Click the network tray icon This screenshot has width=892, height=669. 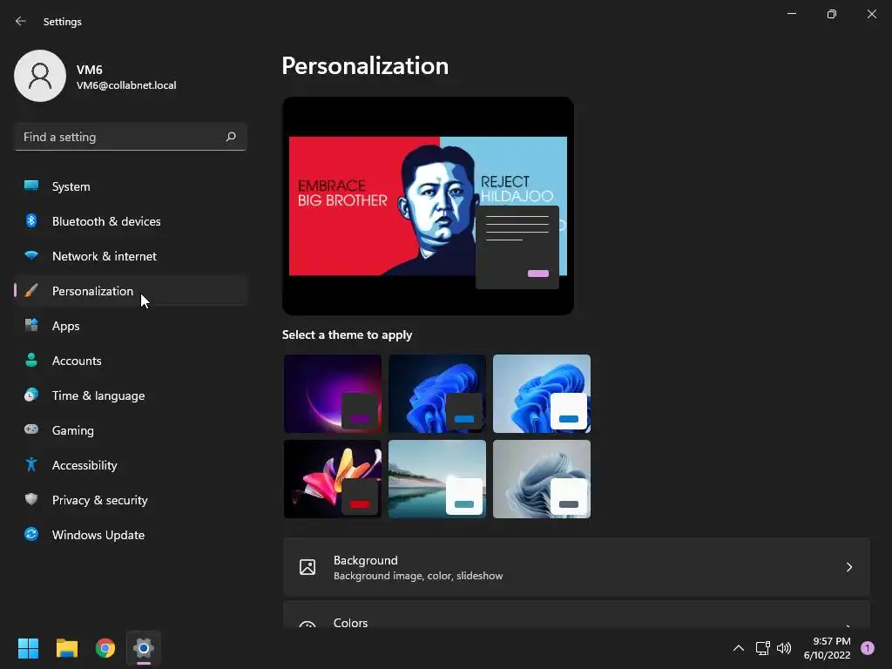coord(762,648)
